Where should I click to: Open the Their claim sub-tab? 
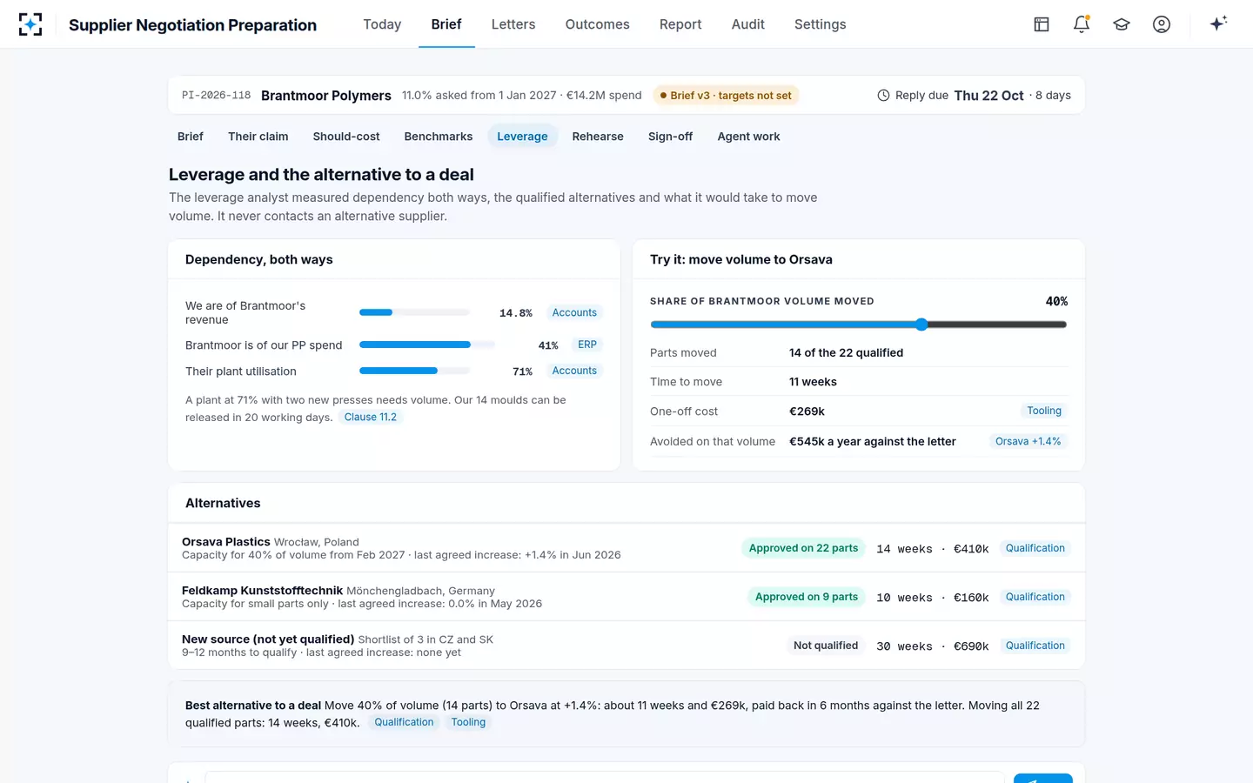tap(258, 137)
